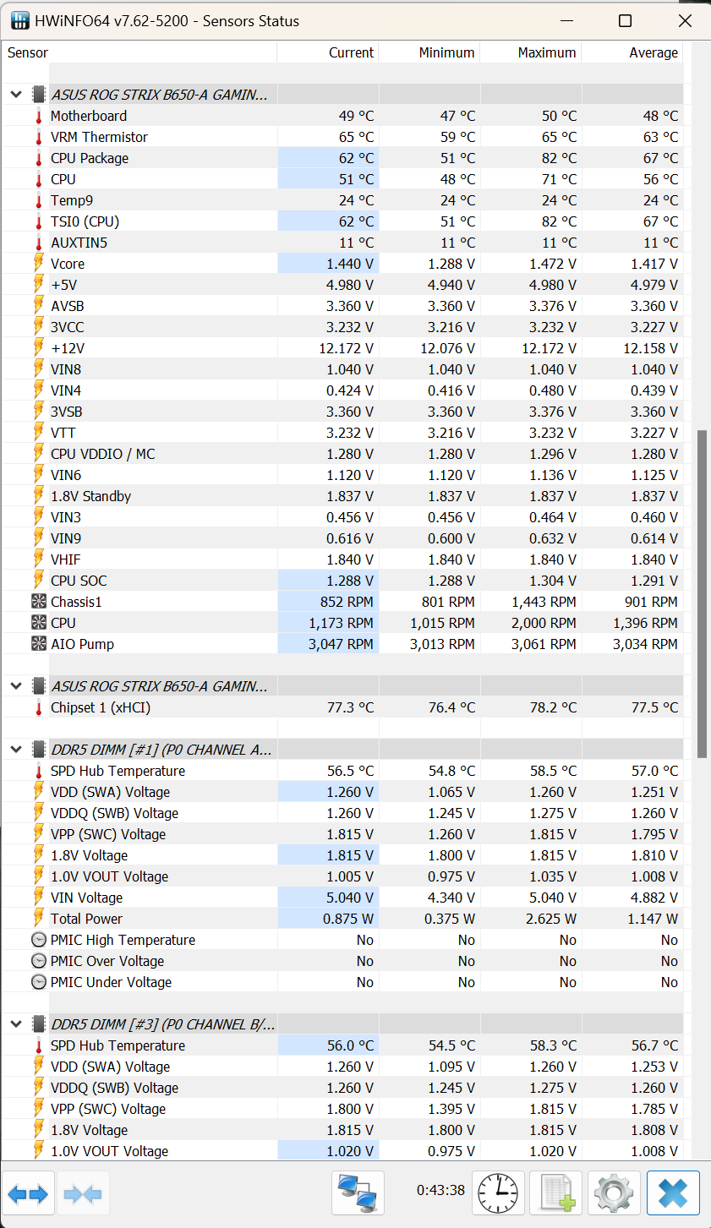Select the VTT voltage row
The image size is (711, 1228).
pyautogui.click(x=342, y=433)
